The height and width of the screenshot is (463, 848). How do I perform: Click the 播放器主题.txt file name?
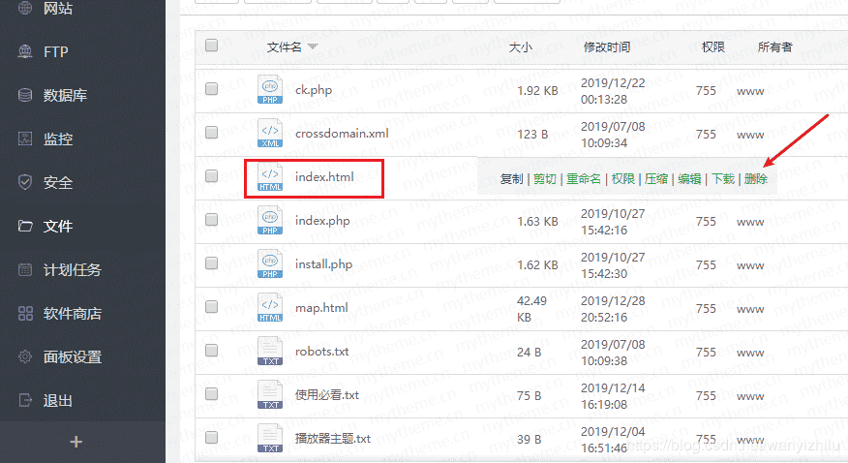click(x=333, y=439)
